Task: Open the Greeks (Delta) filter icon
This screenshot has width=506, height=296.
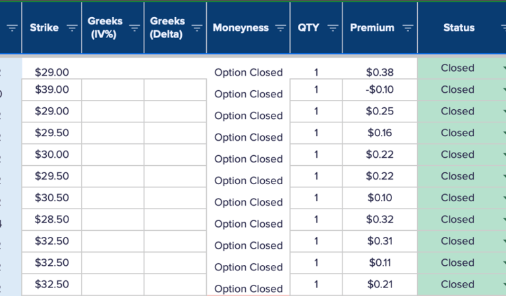Action: pyautogui.click(x=196, y=28)
